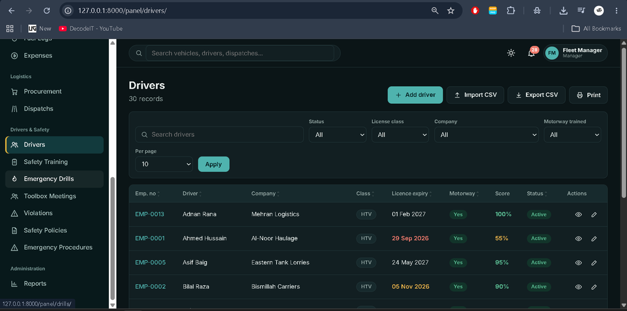Open the notifications bell with 28 badge

531,53
